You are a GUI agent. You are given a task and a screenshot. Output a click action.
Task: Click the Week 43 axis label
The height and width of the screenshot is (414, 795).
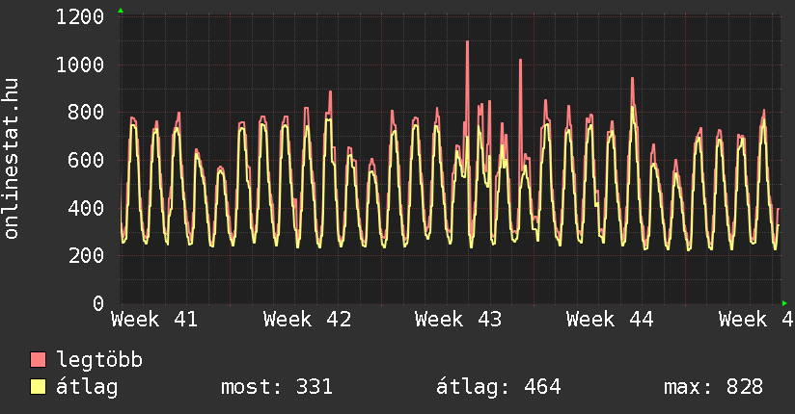(458, 319)
